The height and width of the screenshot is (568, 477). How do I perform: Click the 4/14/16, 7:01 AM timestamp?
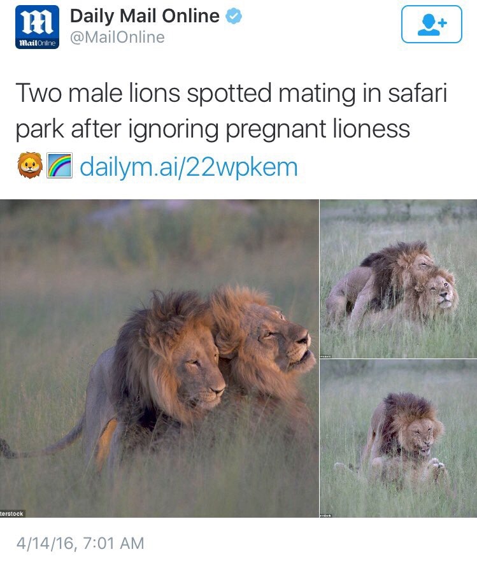[x=80, y=543]
